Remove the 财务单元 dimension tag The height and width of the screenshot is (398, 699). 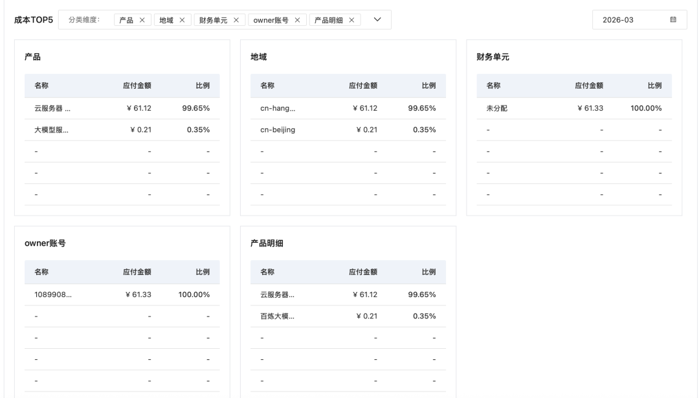pyautogui.click(x=236, y=20)
